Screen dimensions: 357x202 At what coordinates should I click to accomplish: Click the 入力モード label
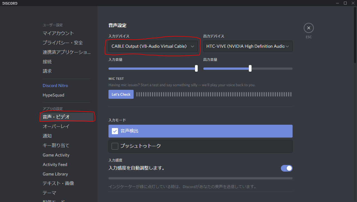[x=117, y=120]
